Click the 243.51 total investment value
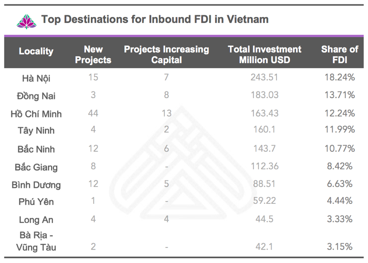Viewport: 368px width, 263px height. coord(264,77)
